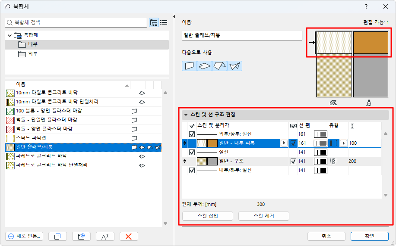This screenshot has height=246, width=396.
Task: Switch to folder tree view
Action: tap(154, 22)
